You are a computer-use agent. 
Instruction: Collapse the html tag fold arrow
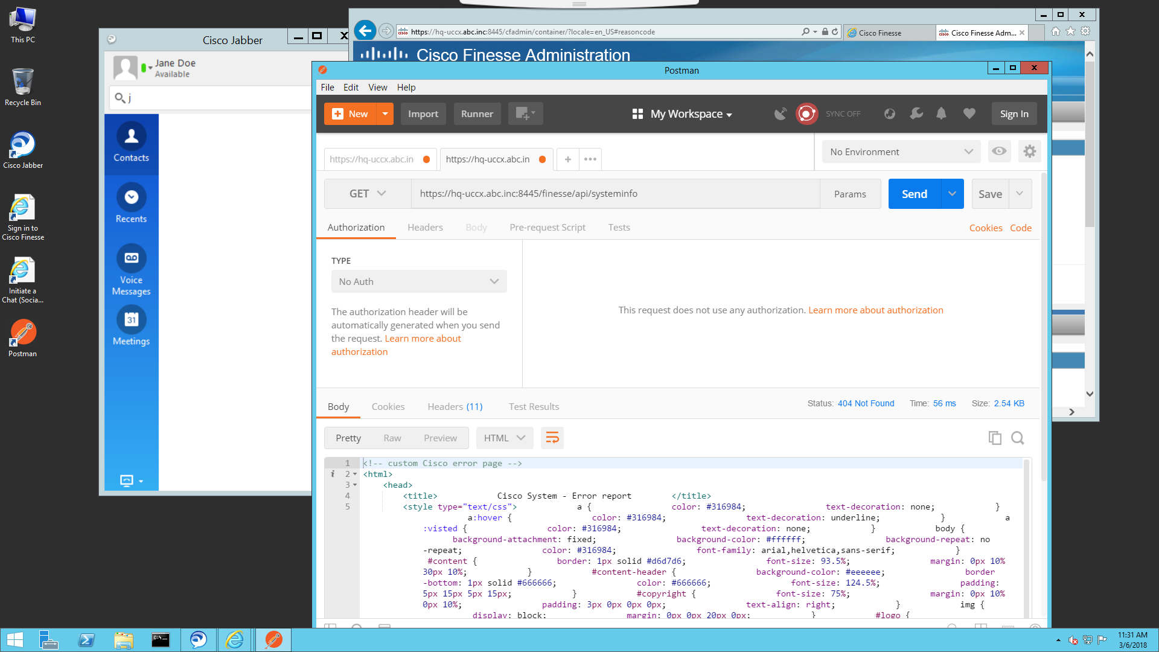(x=355, y=475)
